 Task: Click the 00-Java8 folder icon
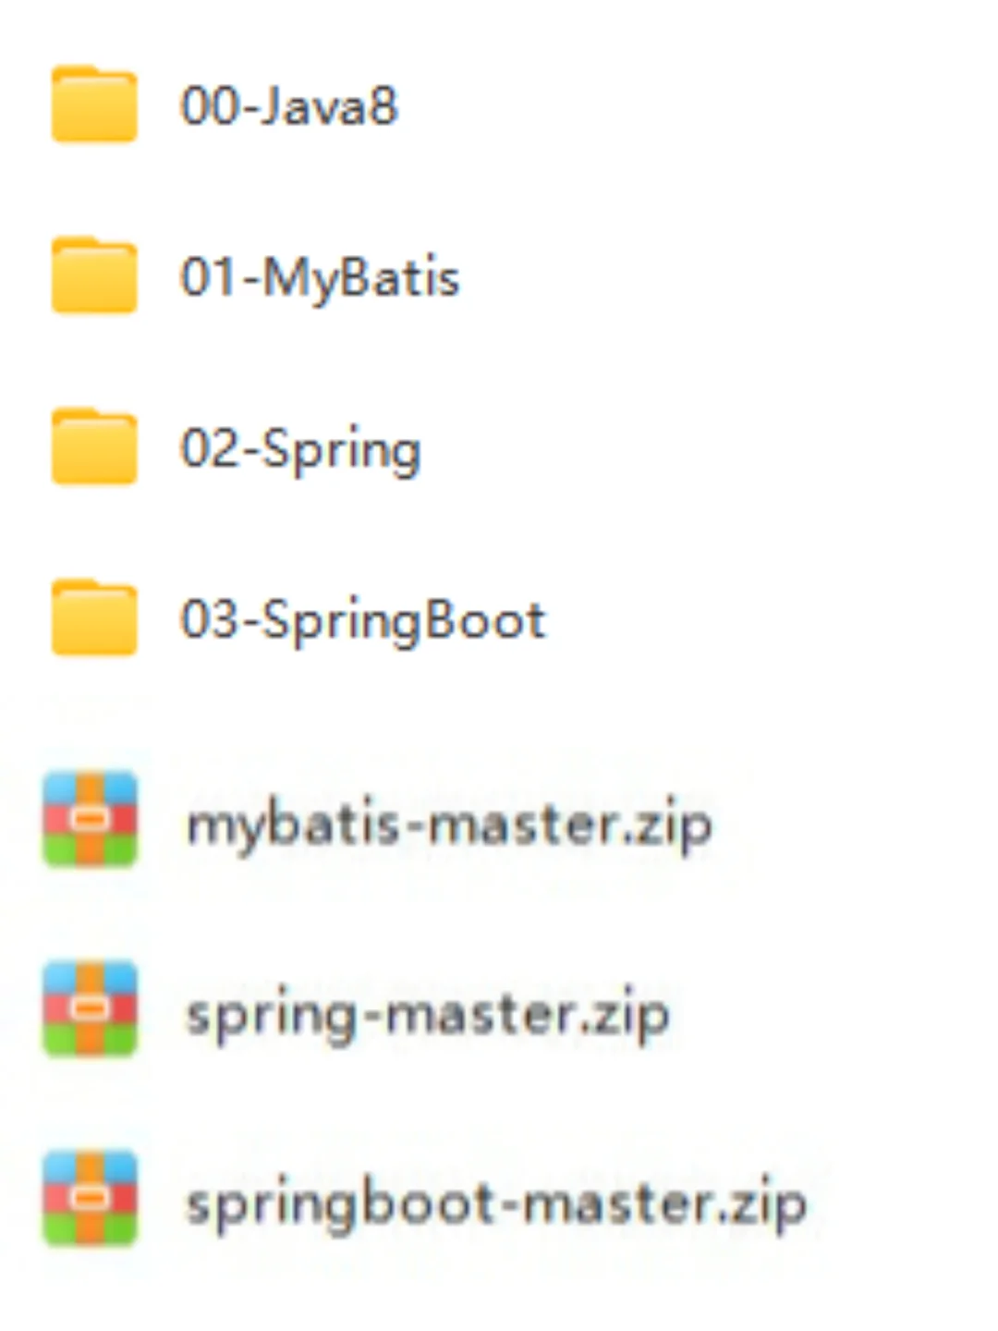tap(94, 104)
